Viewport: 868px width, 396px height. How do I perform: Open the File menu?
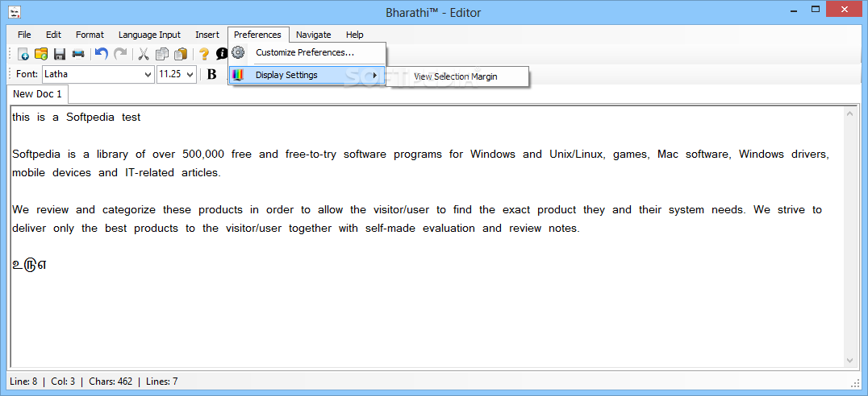[x=24, y=35]
